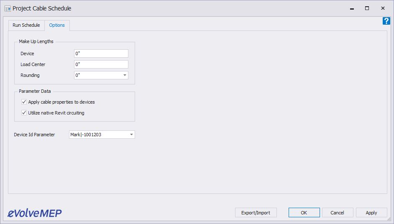Click the Apply button

coord(371,213)
